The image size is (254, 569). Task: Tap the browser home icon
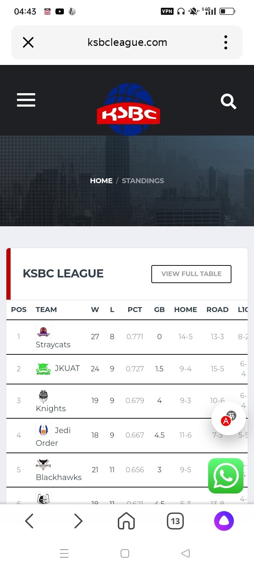click(x=126, y=521)
